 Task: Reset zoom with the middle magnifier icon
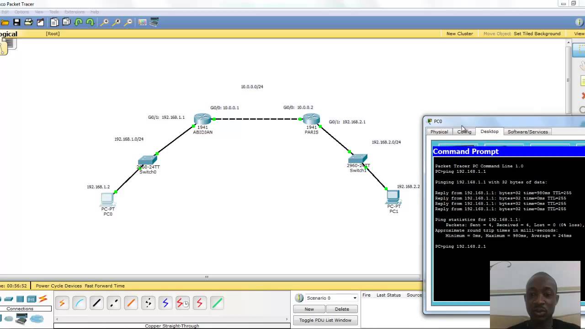(117, 22)
